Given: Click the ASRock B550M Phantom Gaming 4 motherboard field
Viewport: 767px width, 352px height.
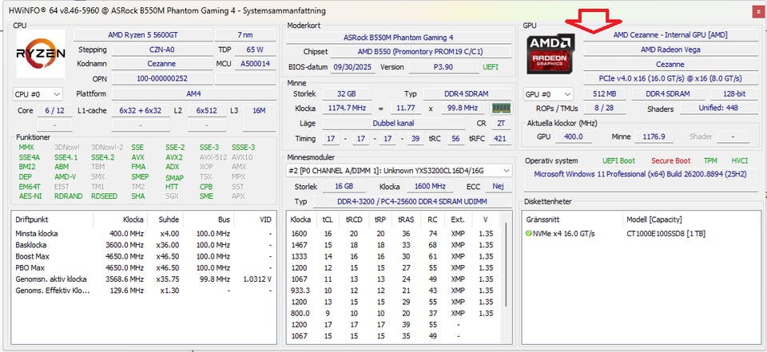Looking at the screenshot, I should click(399, 38).
